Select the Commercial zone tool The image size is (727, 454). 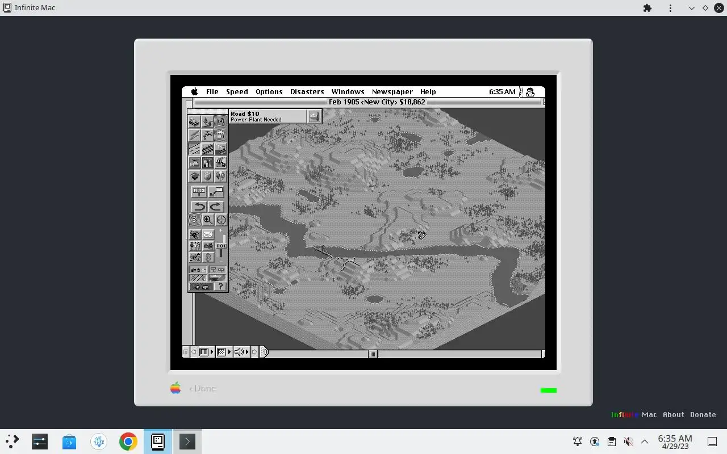207,162
